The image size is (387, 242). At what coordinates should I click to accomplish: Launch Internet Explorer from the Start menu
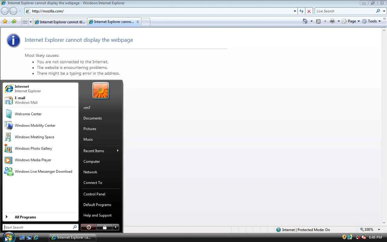point(40,89)
